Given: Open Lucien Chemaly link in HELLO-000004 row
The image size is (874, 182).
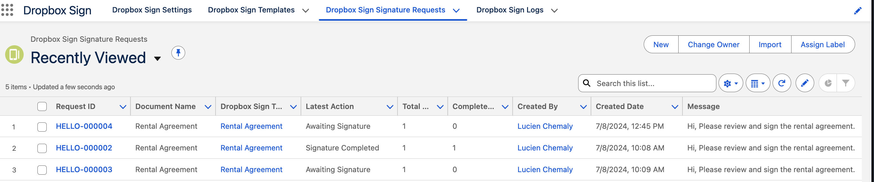Looking at the screenshot, I should point(545,126).
